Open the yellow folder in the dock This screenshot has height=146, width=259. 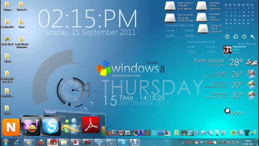coord(177,133)
